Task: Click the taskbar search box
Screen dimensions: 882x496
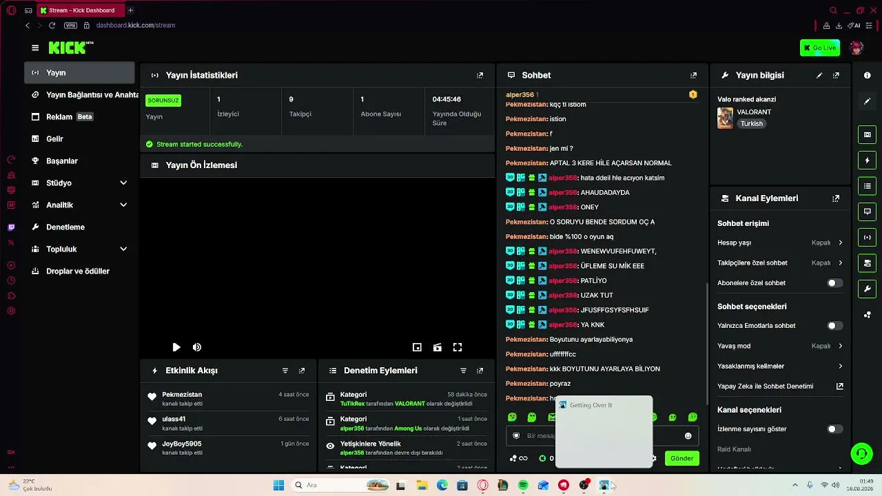Action: point(342,486)
